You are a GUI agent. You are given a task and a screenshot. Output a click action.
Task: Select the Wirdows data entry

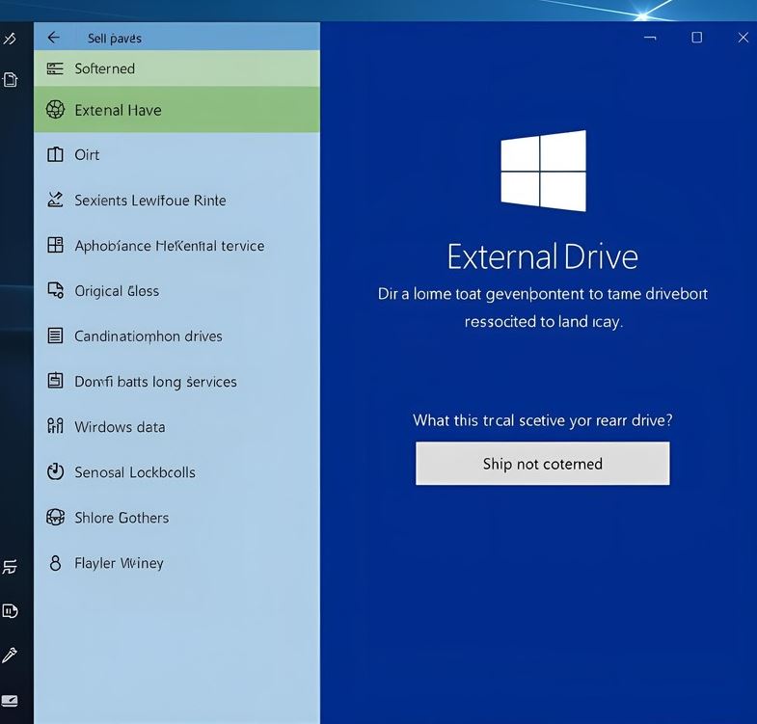pyautogui.click(x=176, y=427)
